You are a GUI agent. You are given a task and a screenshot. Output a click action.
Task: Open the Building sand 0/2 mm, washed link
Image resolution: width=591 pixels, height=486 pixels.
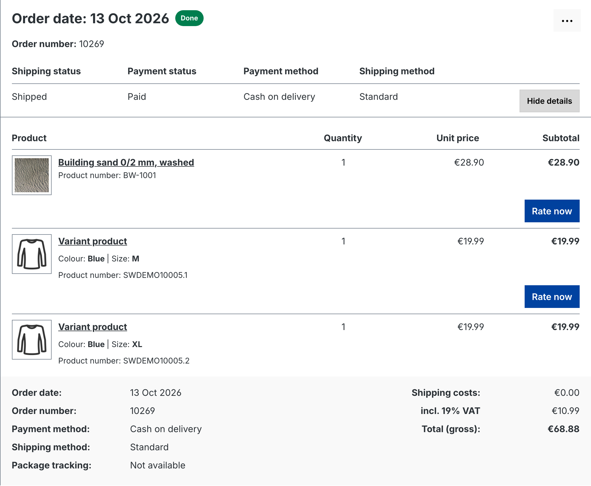(126, 162)
